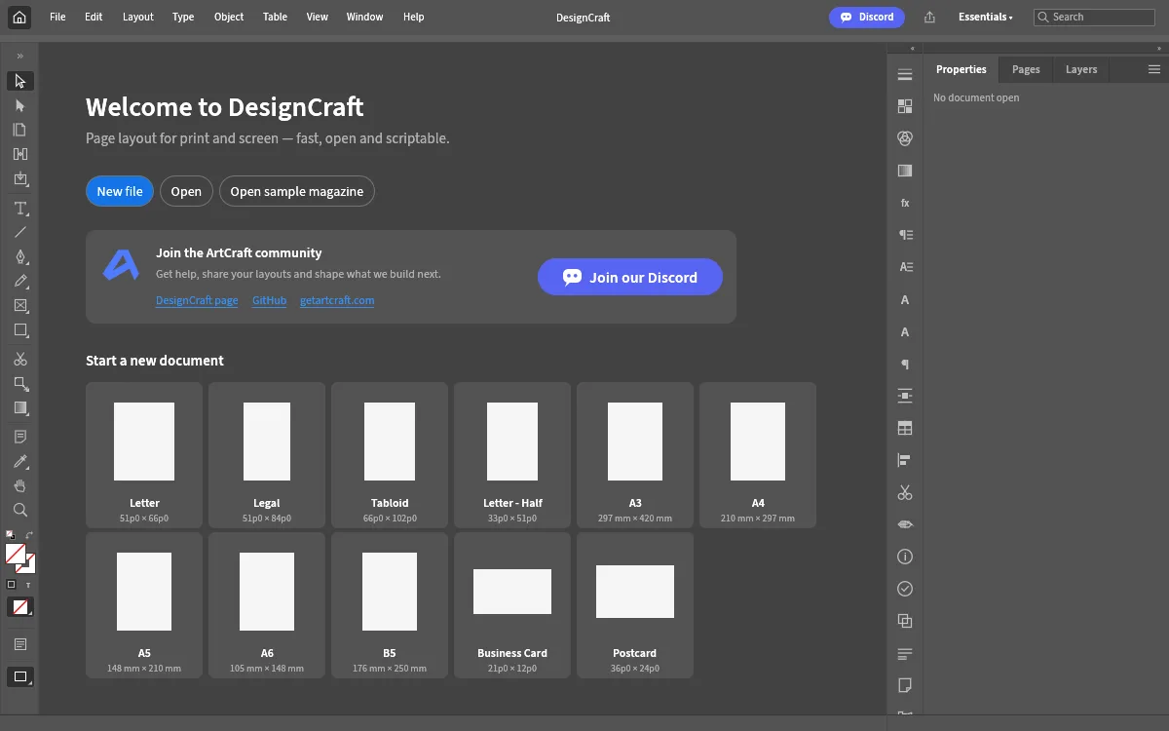1169x731 pixels.
Task: Click the Home icon
Action: 19,17
